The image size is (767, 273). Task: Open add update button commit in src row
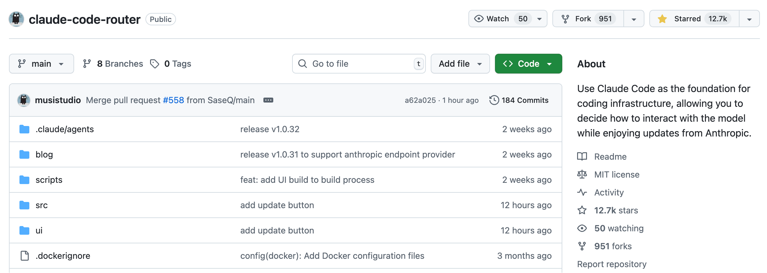[277, 205]
